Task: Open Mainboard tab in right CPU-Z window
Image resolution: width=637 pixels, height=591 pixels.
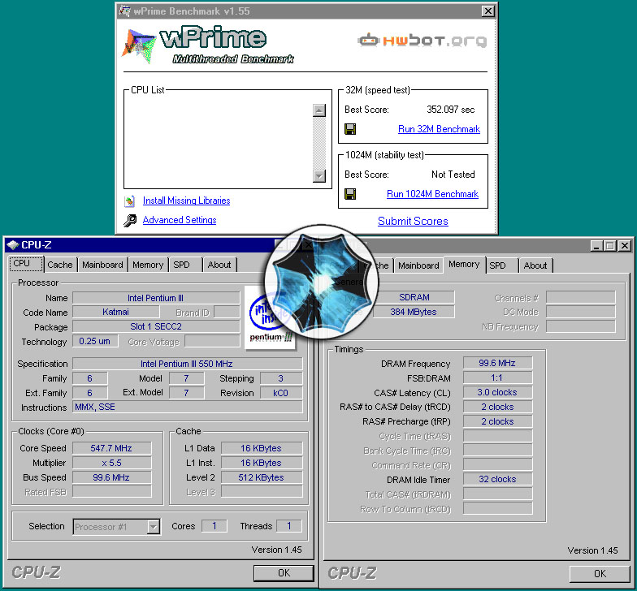Action: 418,265
